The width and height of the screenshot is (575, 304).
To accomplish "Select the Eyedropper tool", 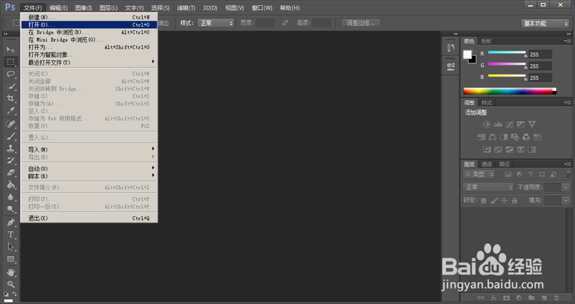I will coord(10,111).
